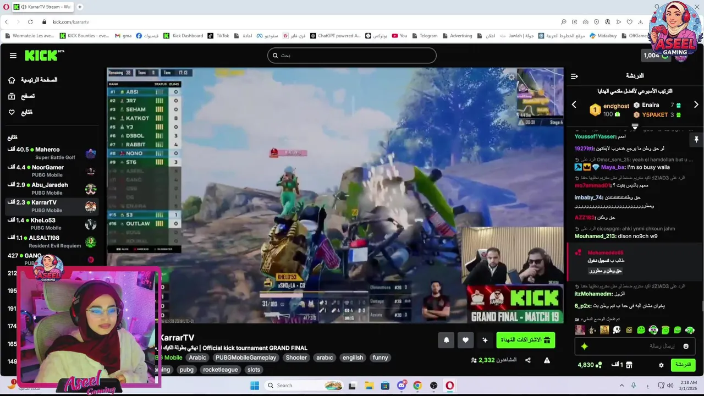The height and width of the screenshot is (396, 704).
Task: Select the slots tag
Action: pyautogui.click(x=254, y=370)
